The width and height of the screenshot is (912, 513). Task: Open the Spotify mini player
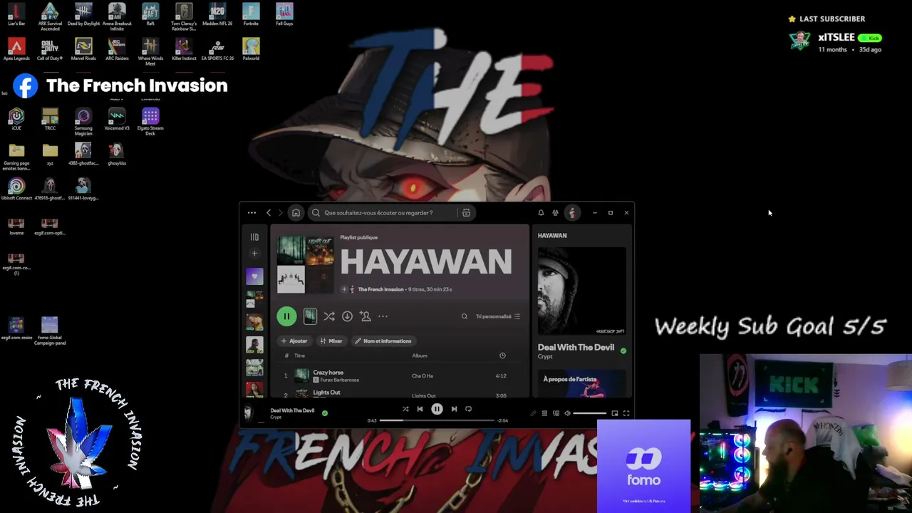[x=615, y=413]
